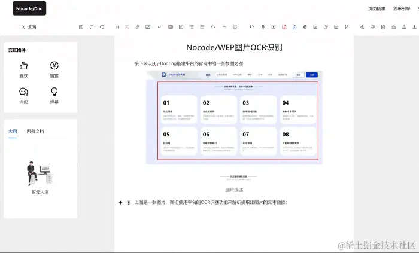Click the pink marker icon in toolbar
Image resolution: width=419 pixels, height=253 pixels.
click(x=127, y=27)
